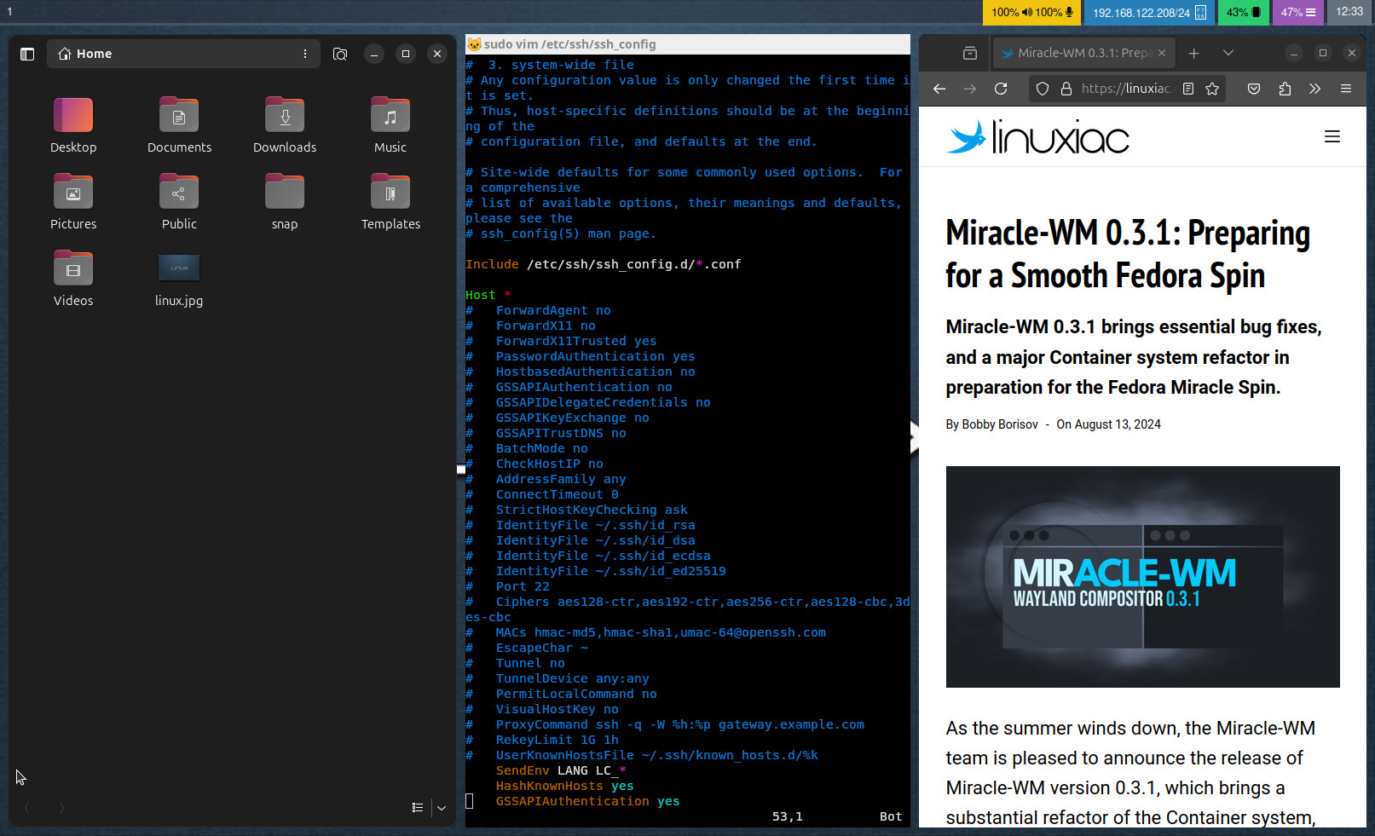The height and width of the screenshot is (836, 1375).
Task: Open the snap folder
Action: coord(285,202)
